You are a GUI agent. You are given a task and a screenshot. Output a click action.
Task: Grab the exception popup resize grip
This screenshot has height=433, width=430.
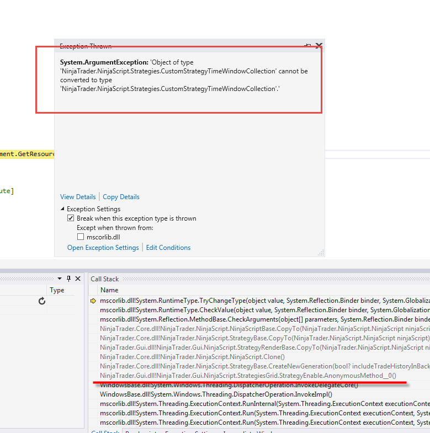click(x=321, y=253)
